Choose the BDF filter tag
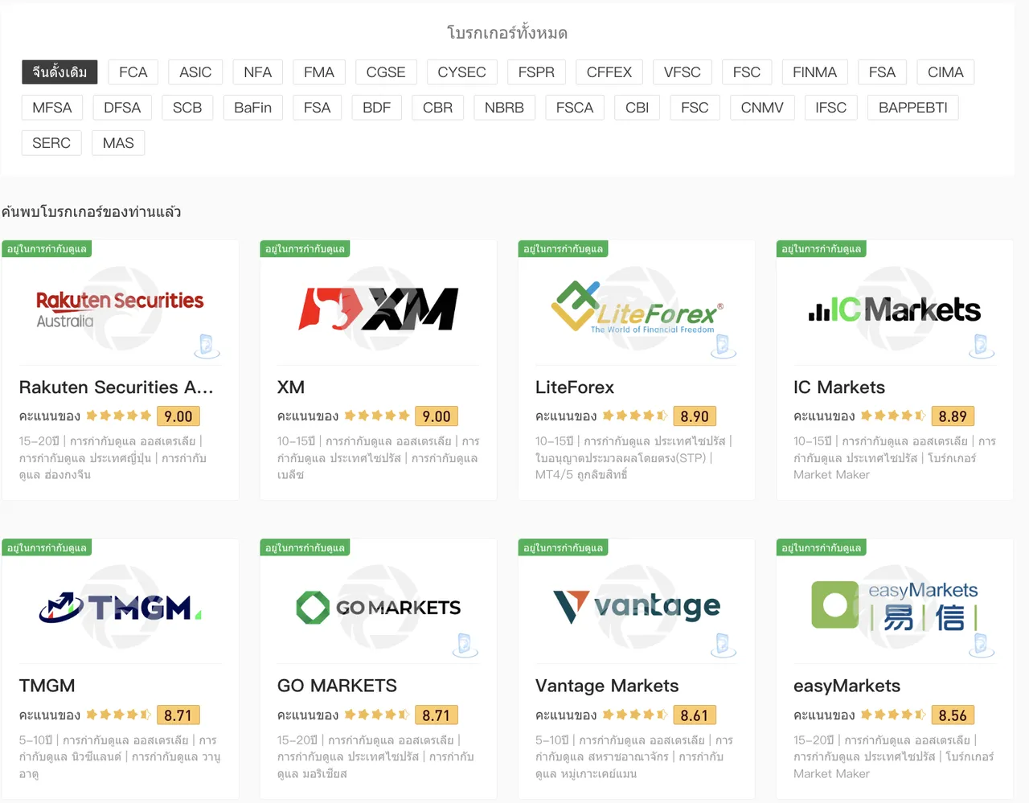Image resolution: width=1029 pixels, height=803 pixels. click(376, 108)
